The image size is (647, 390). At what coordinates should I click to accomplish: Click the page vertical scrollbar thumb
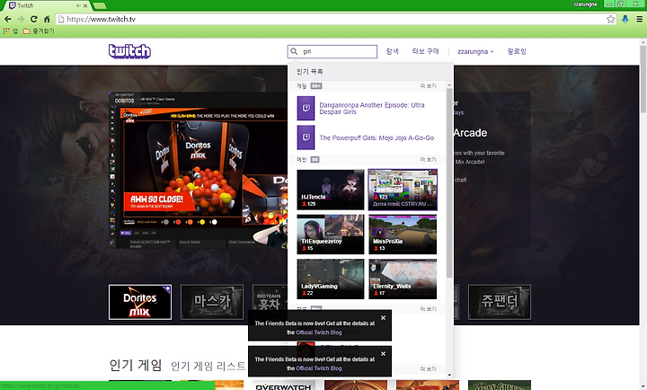point(643,78)
